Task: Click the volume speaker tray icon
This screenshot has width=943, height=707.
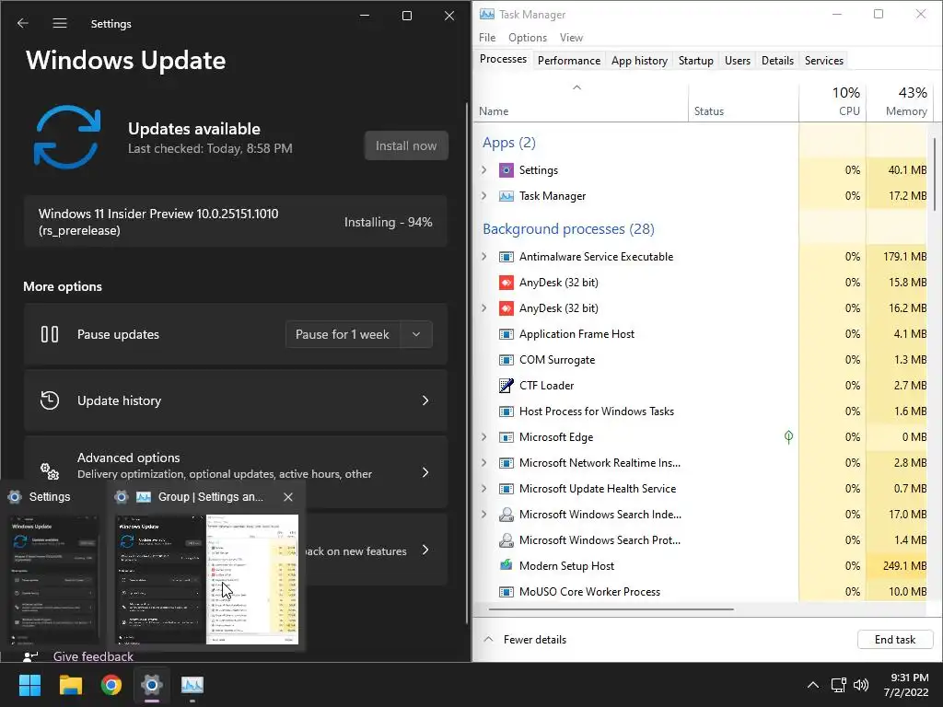Action: [861, 685]
